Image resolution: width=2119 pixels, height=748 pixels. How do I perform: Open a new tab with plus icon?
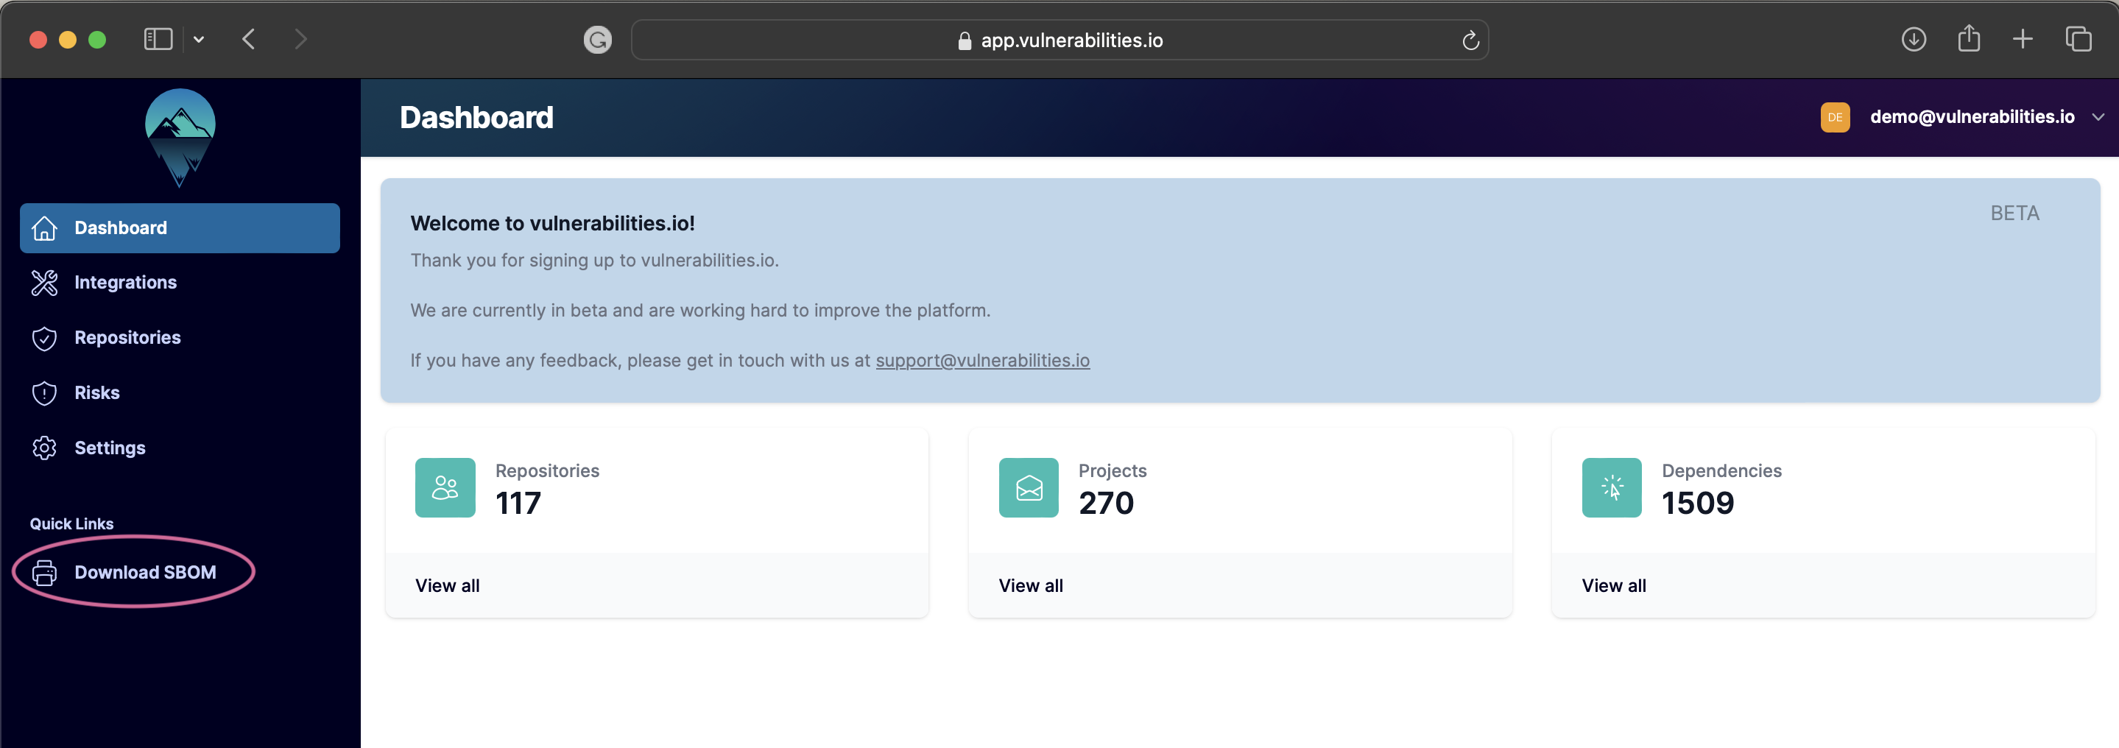(2023, 39)
